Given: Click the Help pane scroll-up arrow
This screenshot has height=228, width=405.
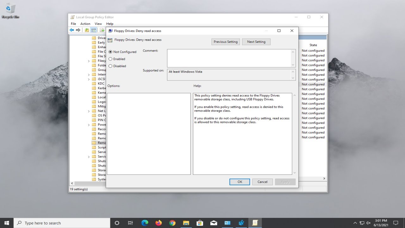Looking at the screenshot, I should (x=295, y=95).
